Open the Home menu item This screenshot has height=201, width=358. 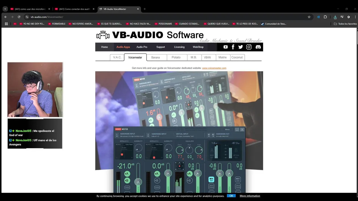pos(105,47)
